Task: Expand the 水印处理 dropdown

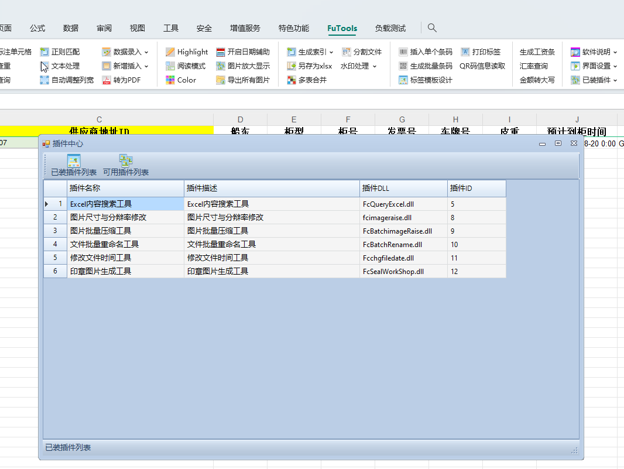Action: (375, 66)
